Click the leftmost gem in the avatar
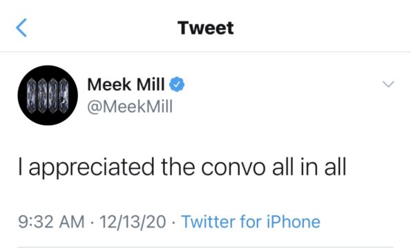This screenshot has width=411, height=249. click(31, 96)
